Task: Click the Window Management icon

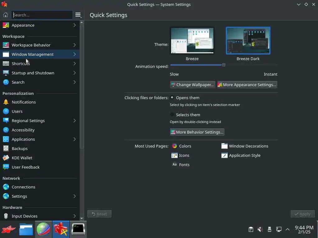Action: pyautogui.click(x=6, y=54)
